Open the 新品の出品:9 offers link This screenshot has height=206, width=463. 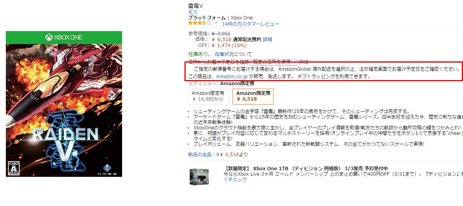click(x=204, y=154)
